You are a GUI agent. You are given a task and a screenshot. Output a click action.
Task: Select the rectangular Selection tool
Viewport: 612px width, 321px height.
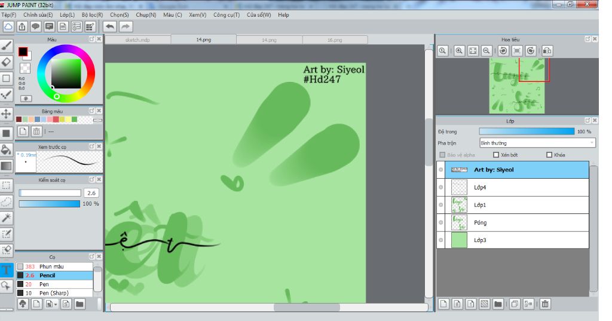click(x=6, y=185)
